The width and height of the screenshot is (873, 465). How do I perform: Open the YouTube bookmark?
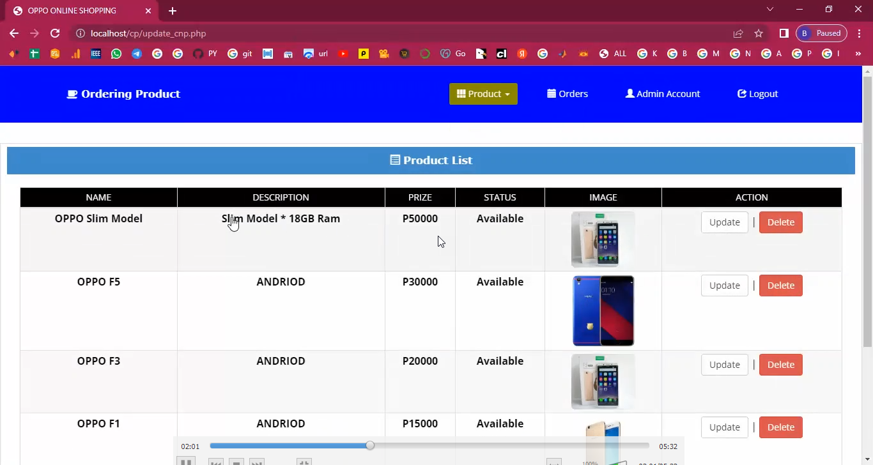coord(343,54)
